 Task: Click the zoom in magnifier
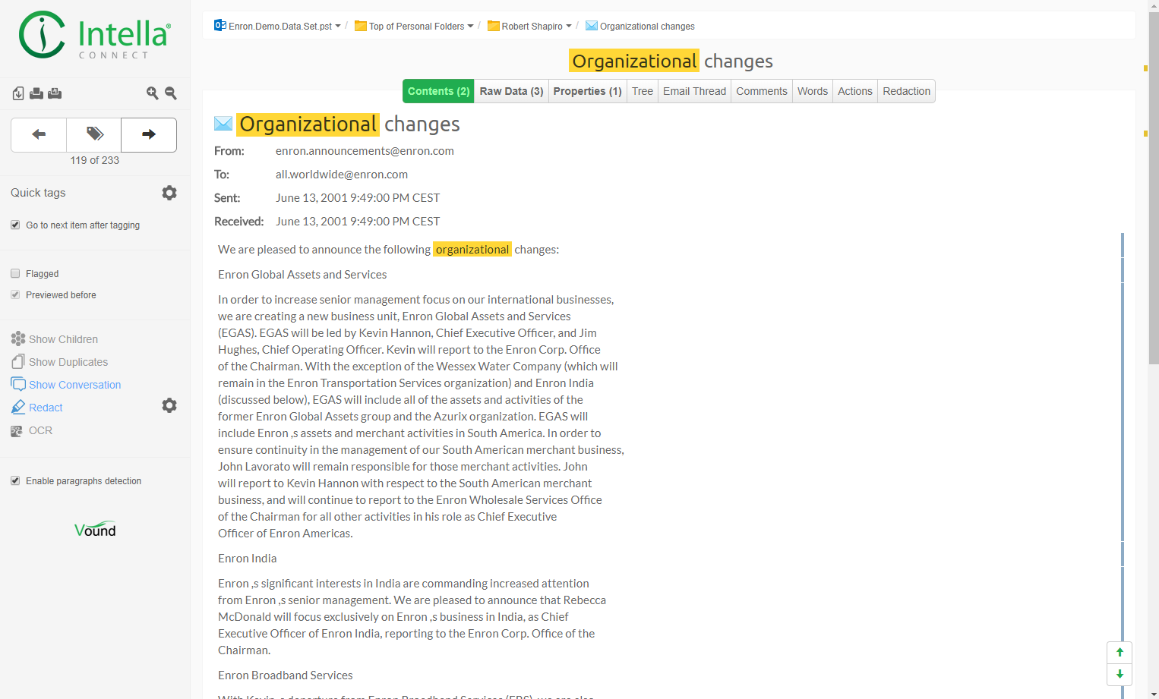tap(152, 93)
